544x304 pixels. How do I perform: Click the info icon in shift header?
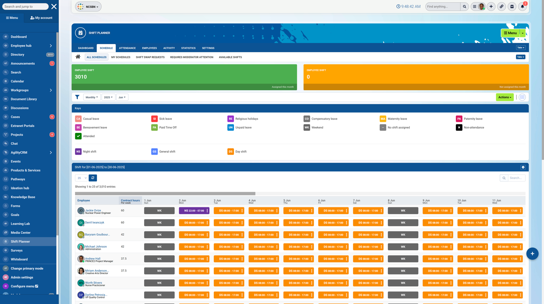523,167
